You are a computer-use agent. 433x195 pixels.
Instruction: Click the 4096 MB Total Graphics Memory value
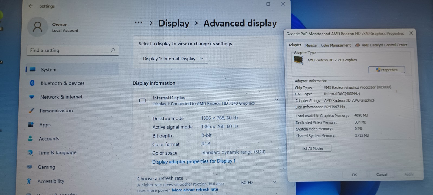click(x=361, y=115)
